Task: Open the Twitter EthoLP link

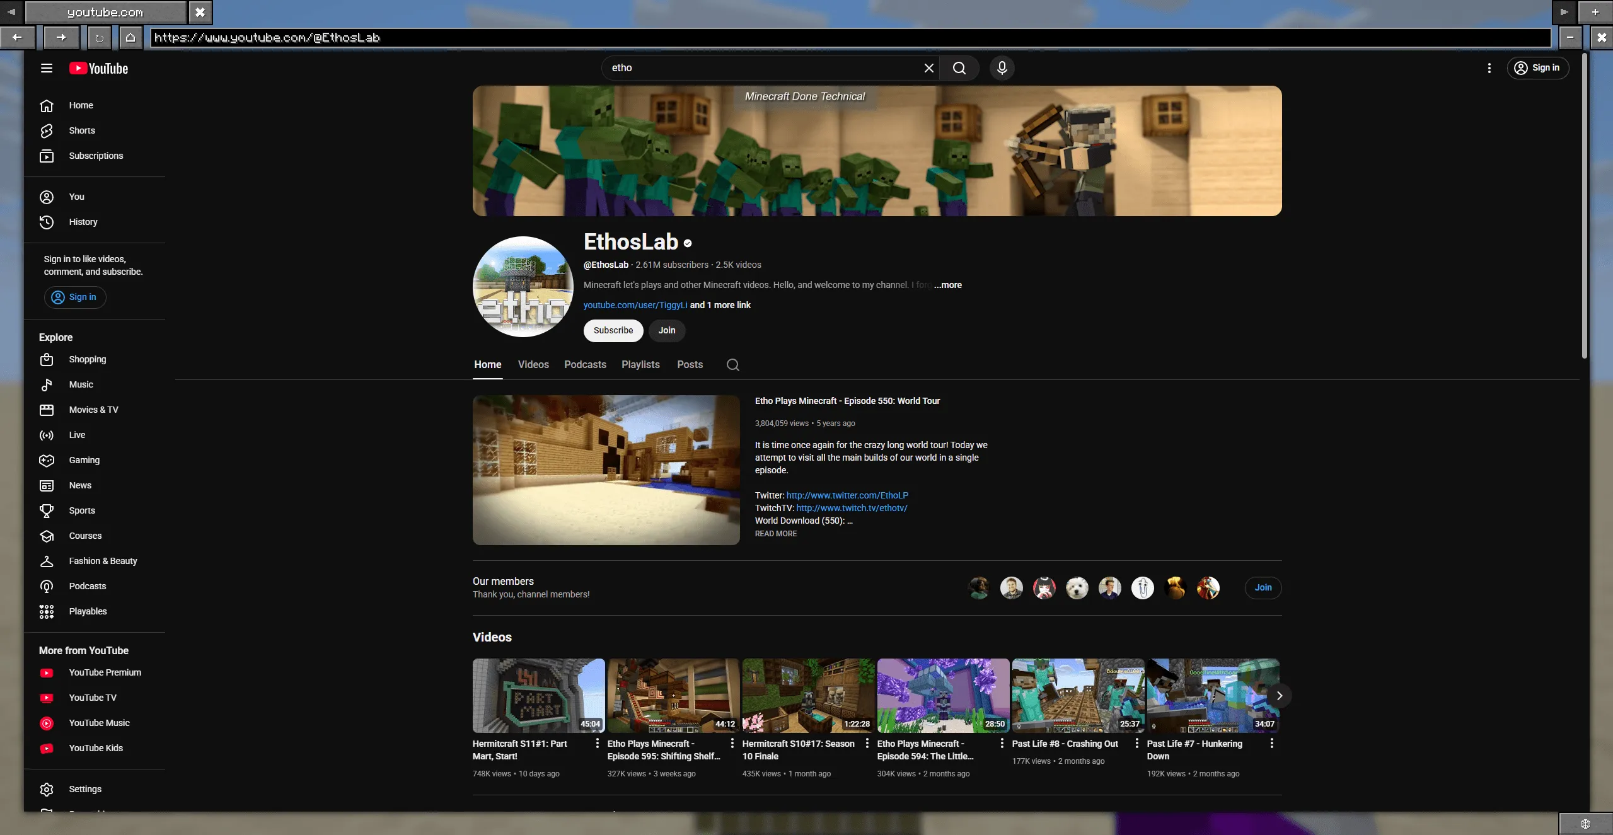Action: [847, 495]
